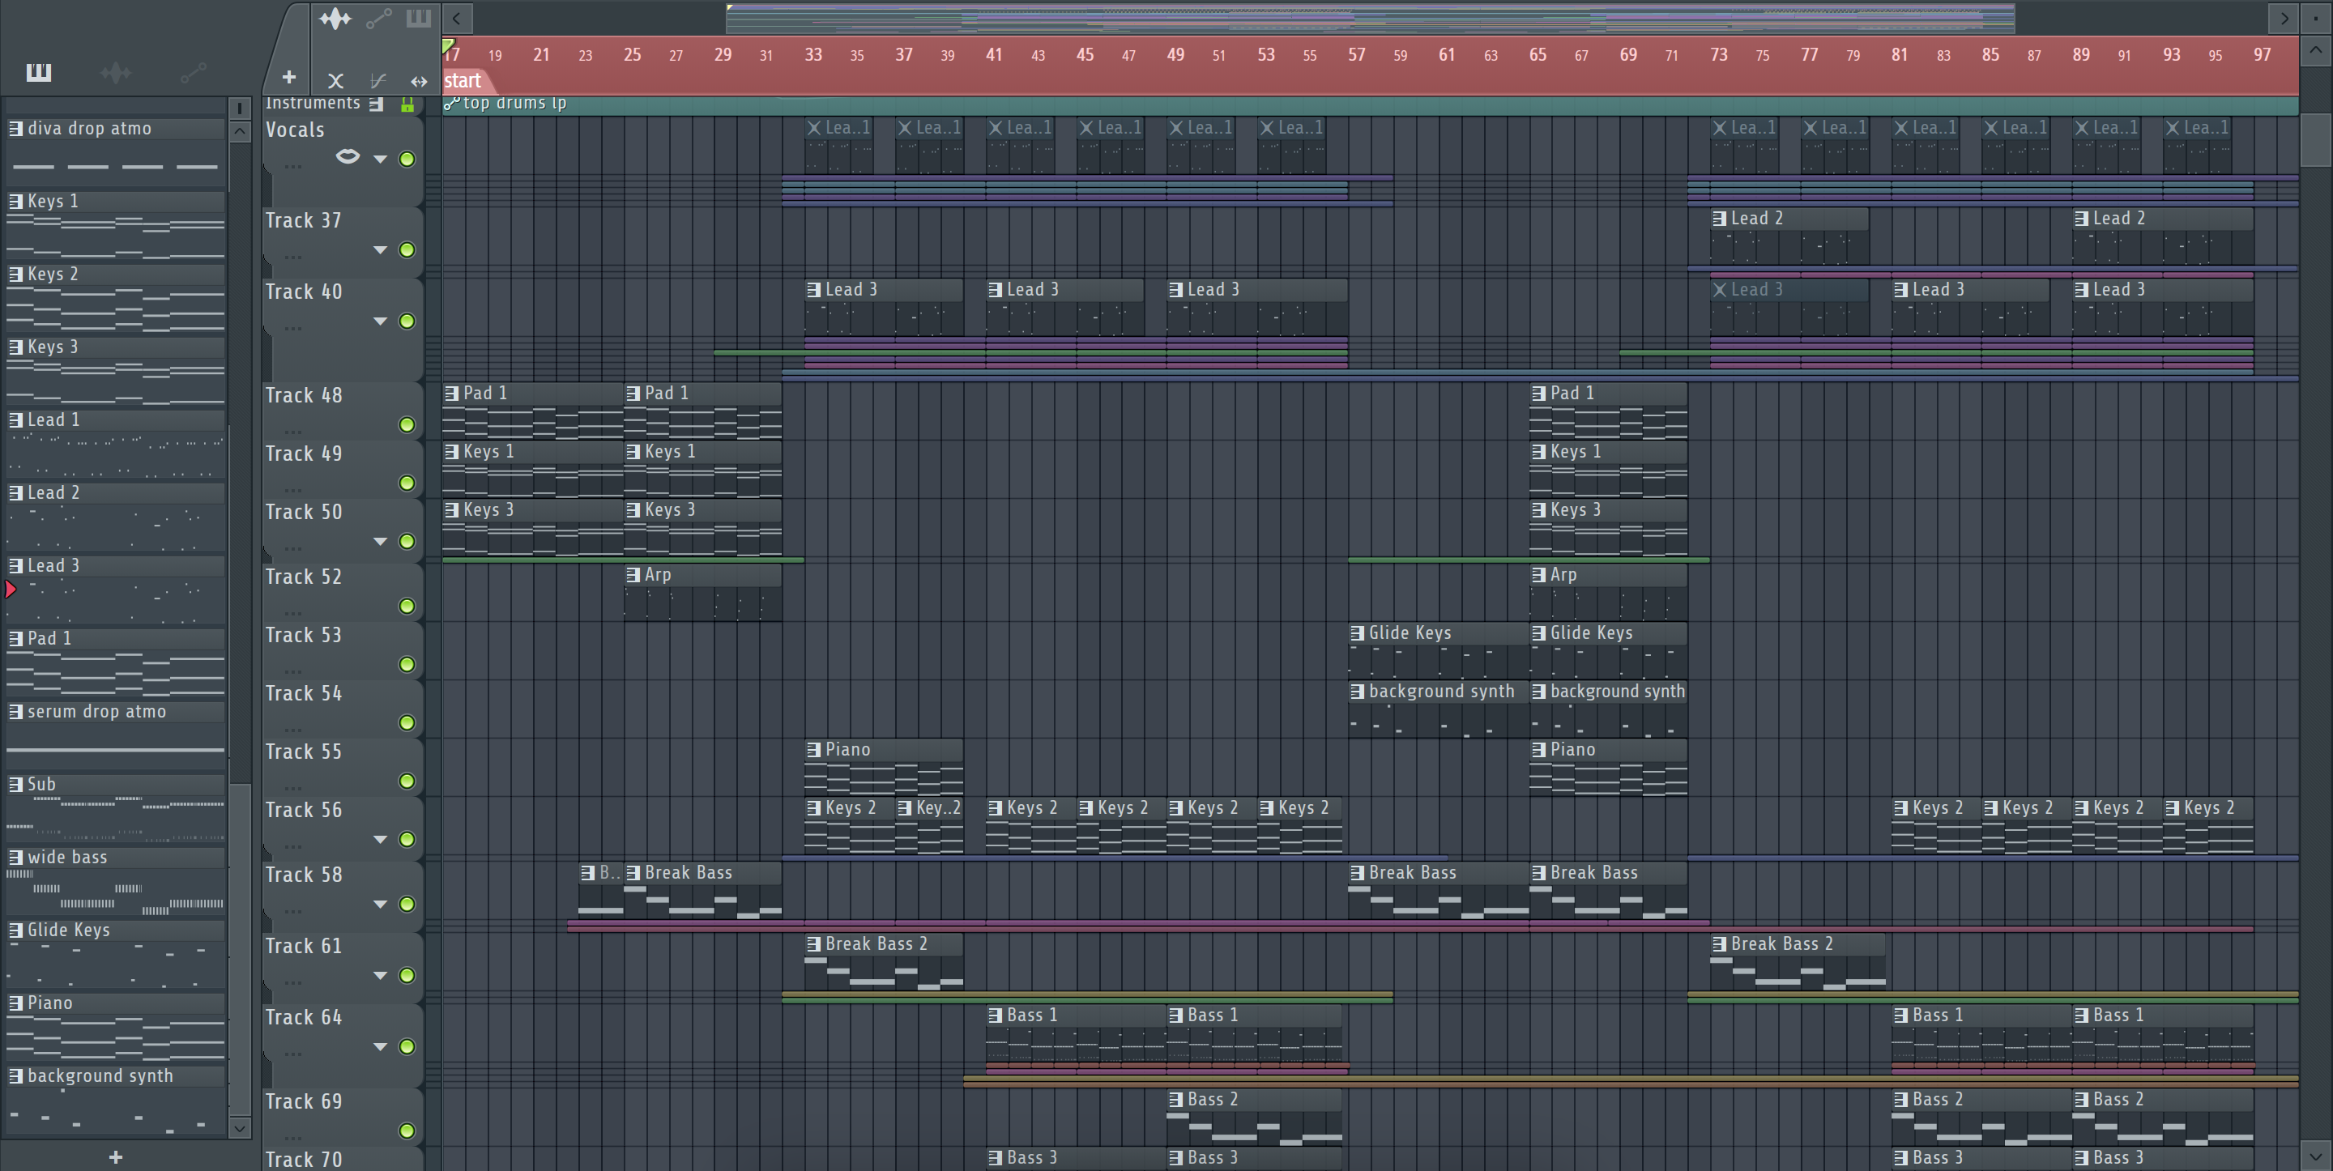Viewport: 2333px width, 1171px height.
Task: Click the up arrow of playlist vertical scrollbar
Action: [2316, 50]
